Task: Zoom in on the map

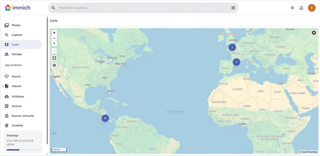Action: pos(54,33)
